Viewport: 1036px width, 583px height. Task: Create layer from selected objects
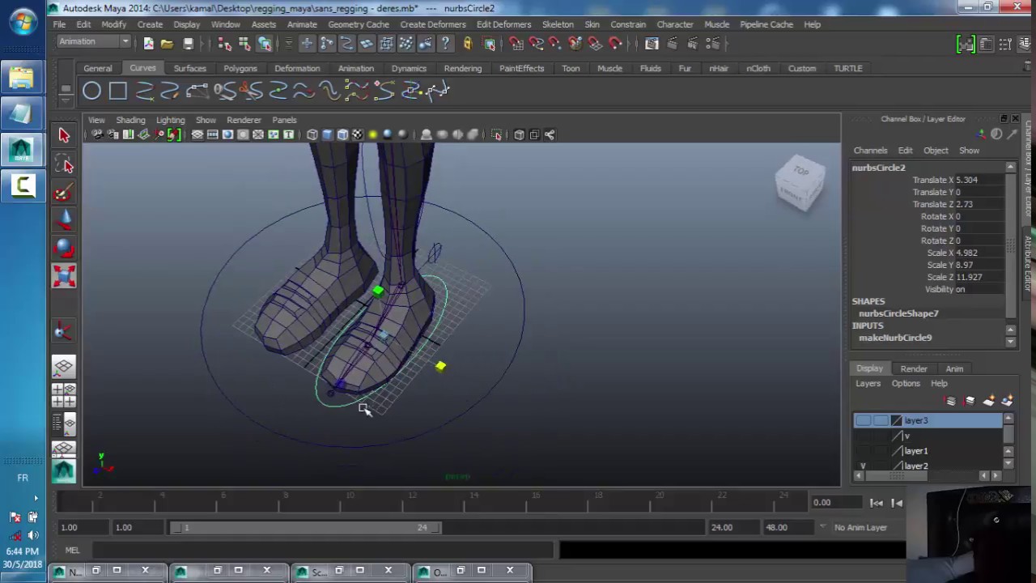coord(1007,401)
